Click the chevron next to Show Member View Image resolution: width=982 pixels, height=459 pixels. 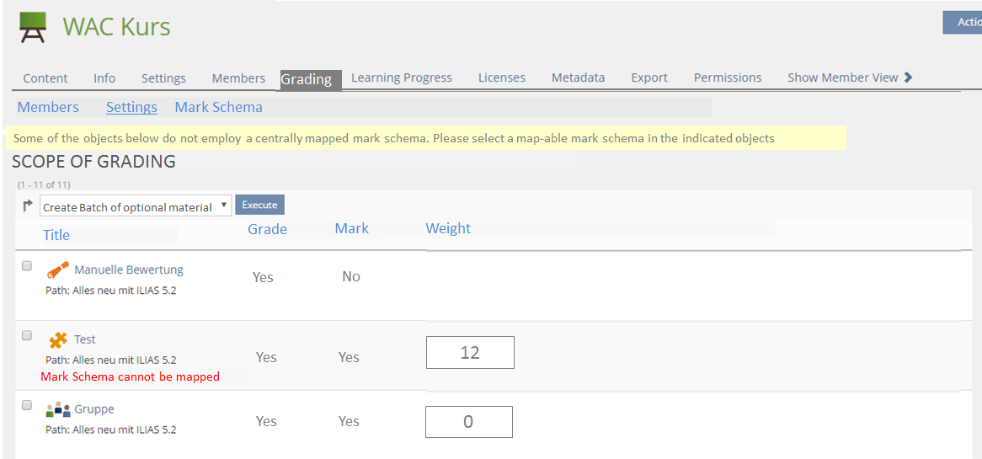[x=908, y=77]
